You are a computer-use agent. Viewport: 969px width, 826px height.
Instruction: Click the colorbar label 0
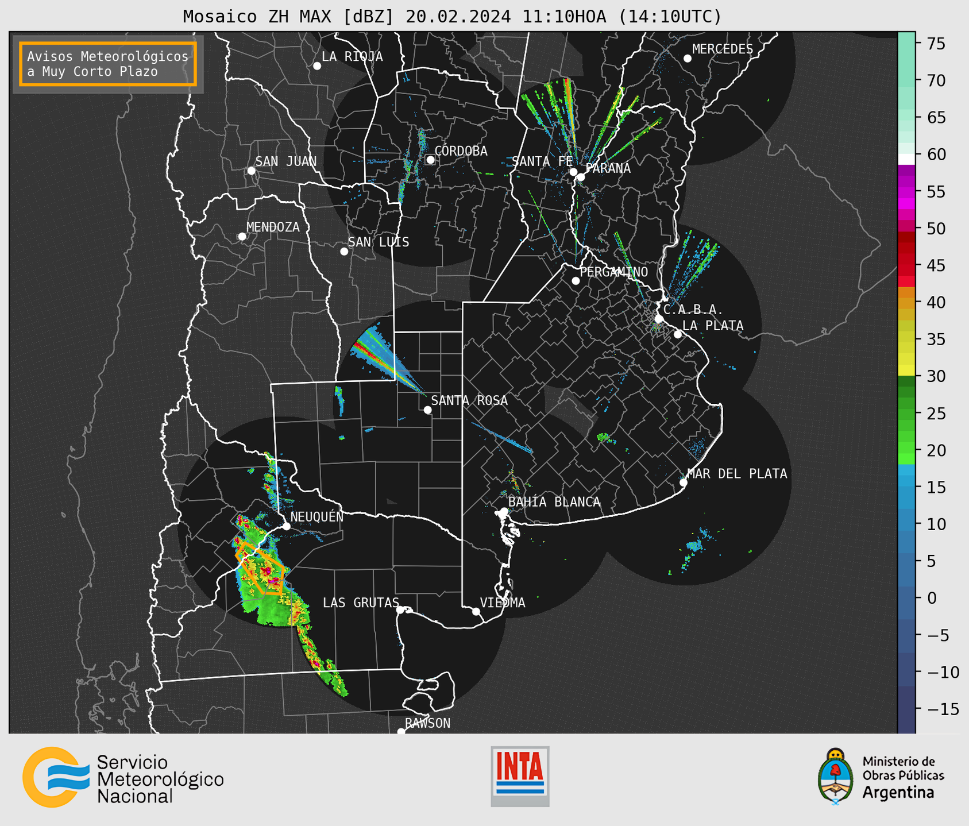932,598
